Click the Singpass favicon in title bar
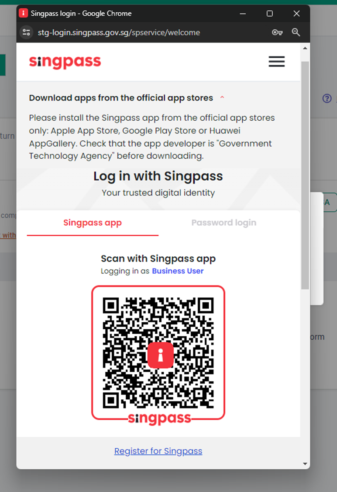This screenshot has width=337, height=492. (23, 13)
